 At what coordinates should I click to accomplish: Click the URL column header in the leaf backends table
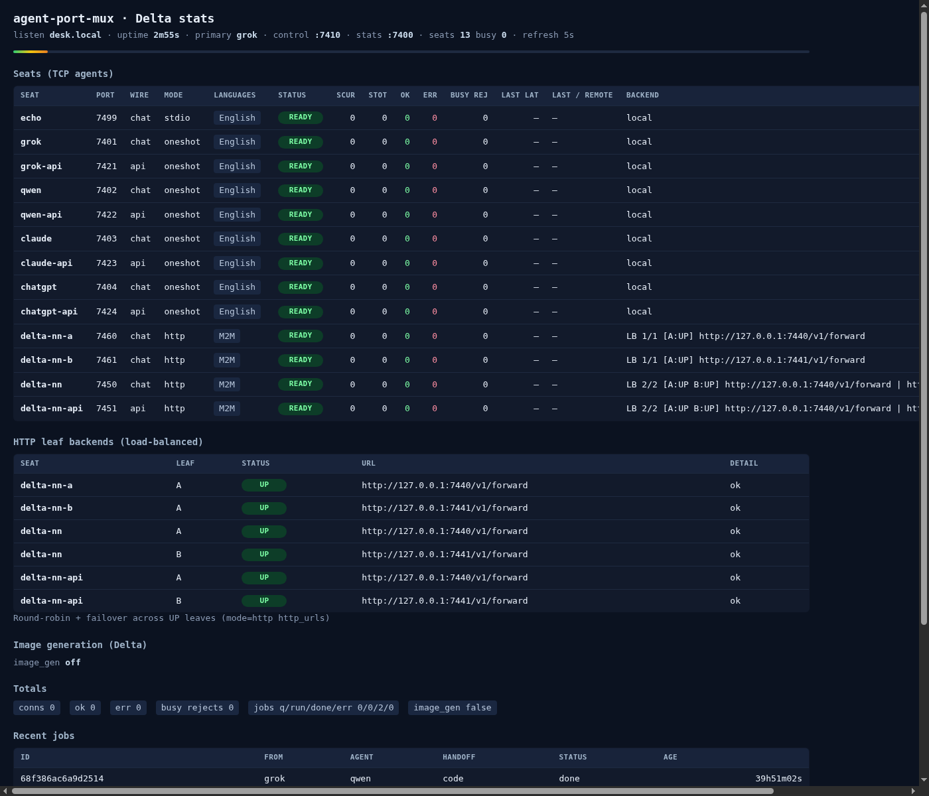point(368,463)
